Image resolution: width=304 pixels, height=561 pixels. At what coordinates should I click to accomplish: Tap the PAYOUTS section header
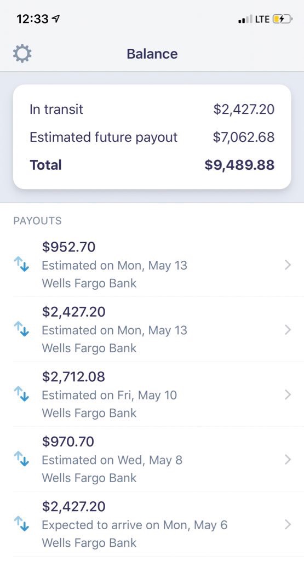[x=38, y=221]
